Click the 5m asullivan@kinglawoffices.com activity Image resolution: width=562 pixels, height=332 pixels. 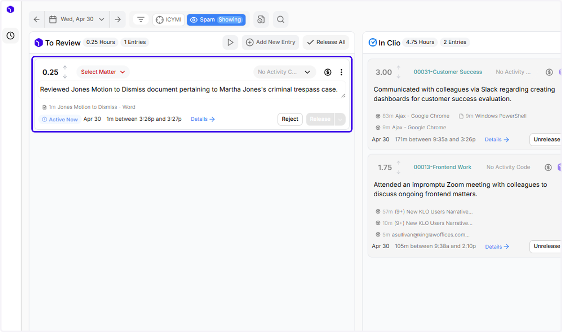[422, 235]
